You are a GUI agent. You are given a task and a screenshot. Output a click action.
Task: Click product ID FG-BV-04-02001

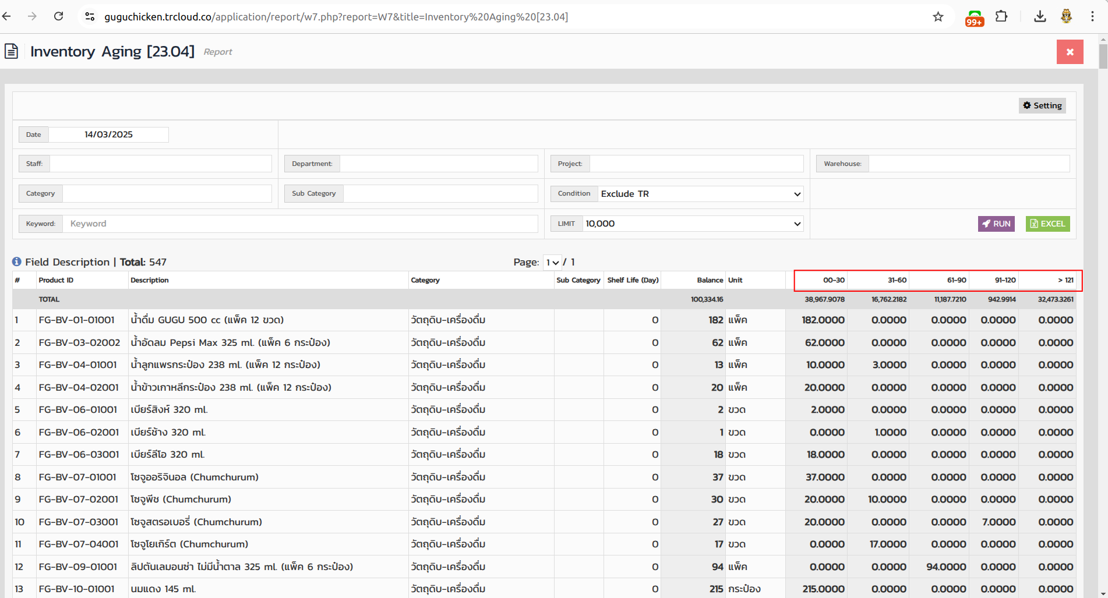(x=79, y=387)
